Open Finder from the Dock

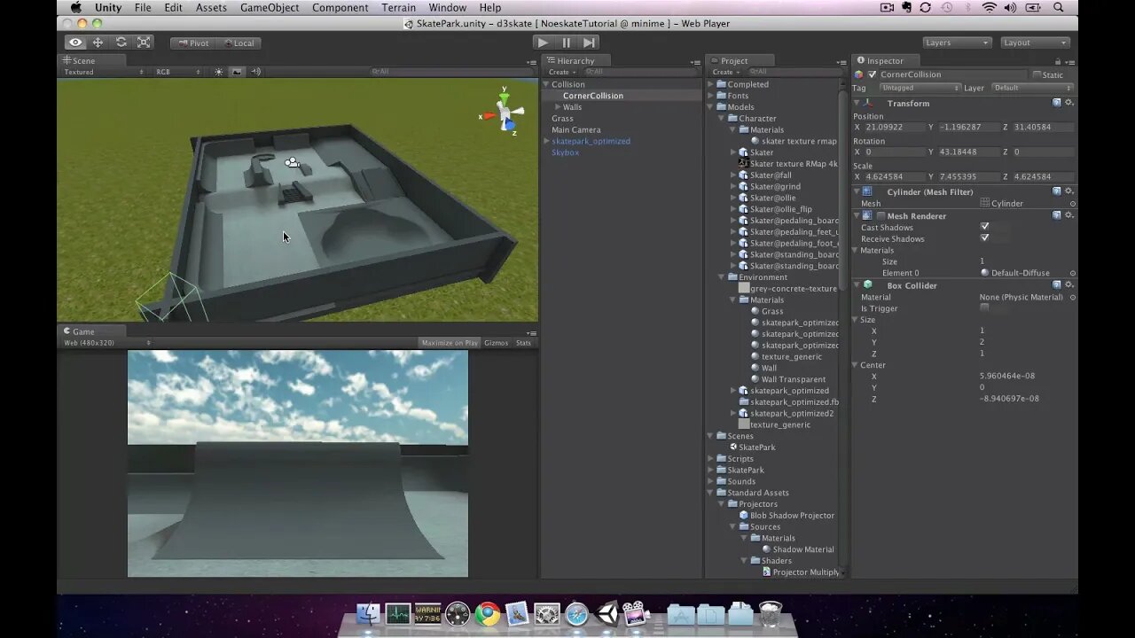coord(368,613)
